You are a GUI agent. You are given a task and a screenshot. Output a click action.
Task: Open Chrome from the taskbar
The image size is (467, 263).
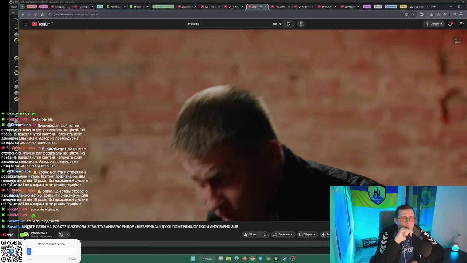click(252, 259)
